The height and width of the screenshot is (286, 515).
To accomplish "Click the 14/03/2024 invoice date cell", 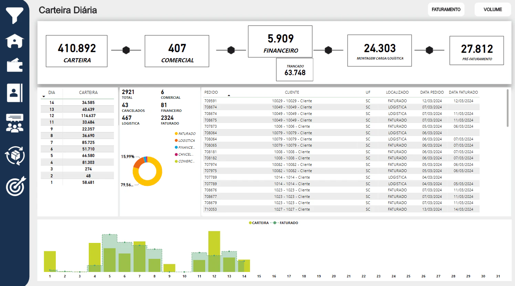I will (463, 209).
